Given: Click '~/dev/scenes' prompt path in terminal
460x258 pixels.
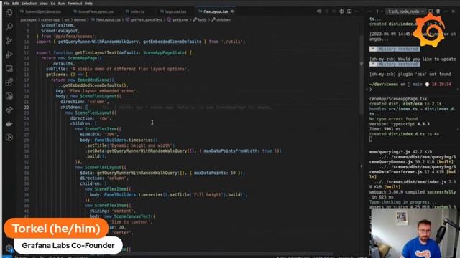Looking at the screenshot, I should 383,85.
